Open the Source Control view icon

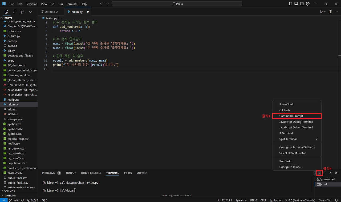click(22, 12)
